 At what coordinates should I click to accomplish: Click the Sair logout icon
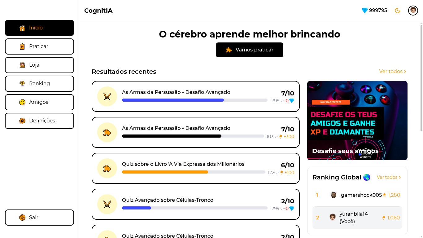[22, 218]
